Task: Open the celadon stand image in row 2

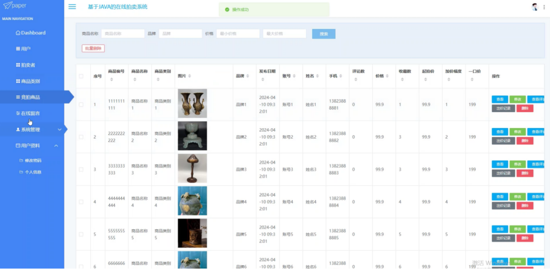Action: click(192, 136)
